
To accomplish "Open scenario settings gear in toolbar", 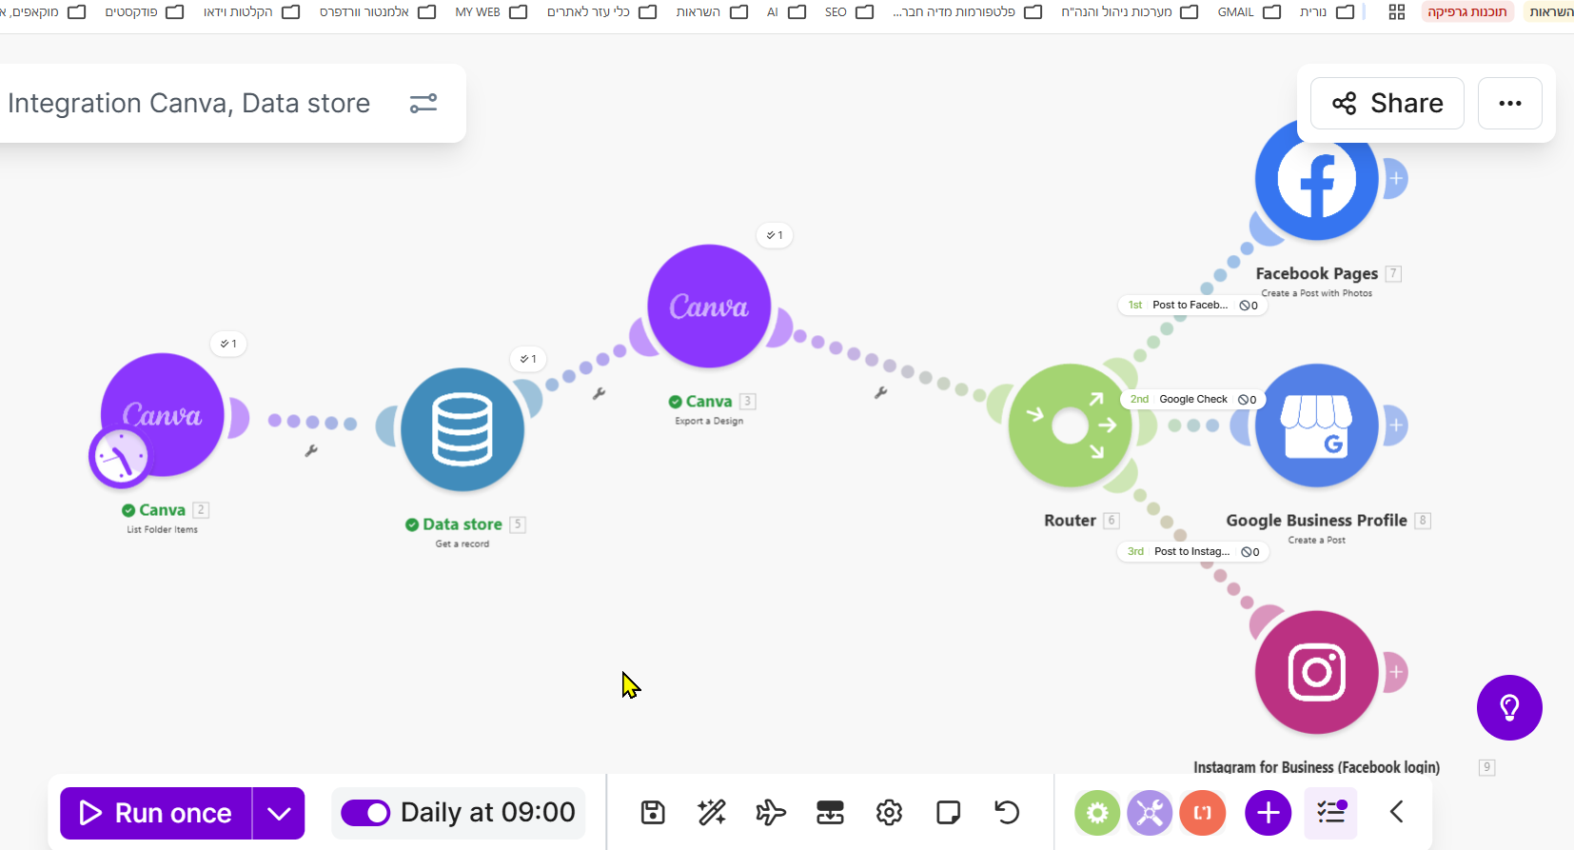I will click(889, 812).
